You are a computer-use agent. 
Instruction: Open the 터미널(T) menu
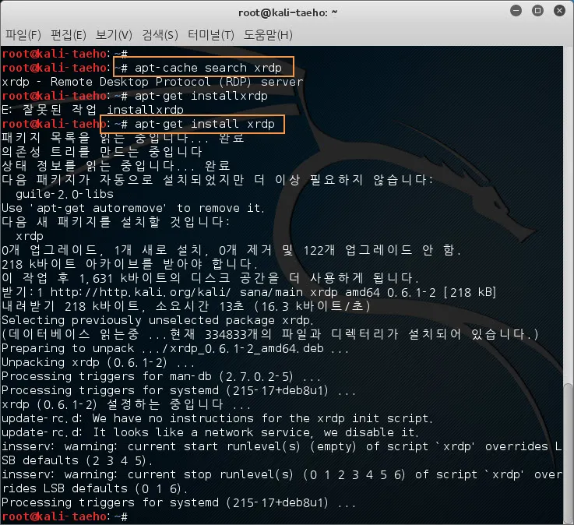pos(211,35)
